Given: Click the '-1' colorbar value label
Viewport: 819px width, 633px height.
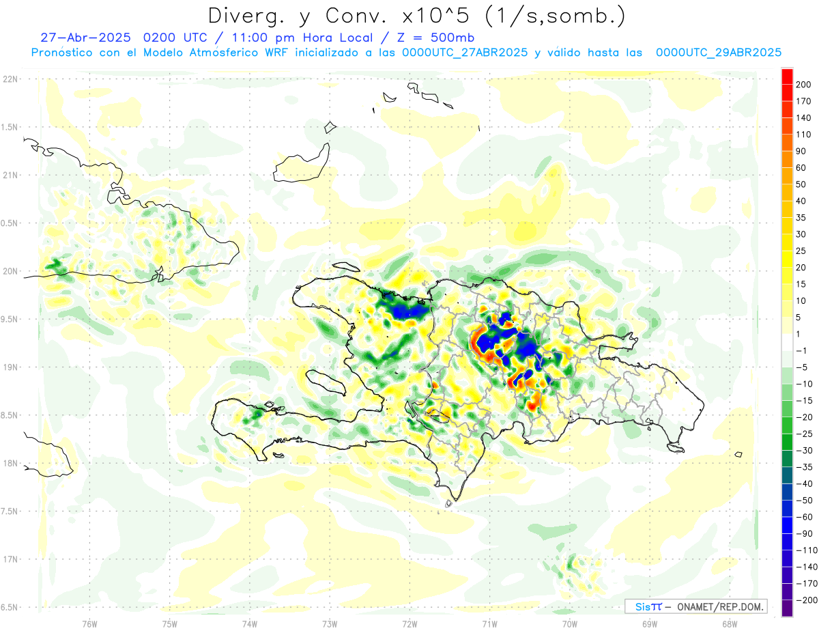Looking at the screenshot, I should [801, 351].
